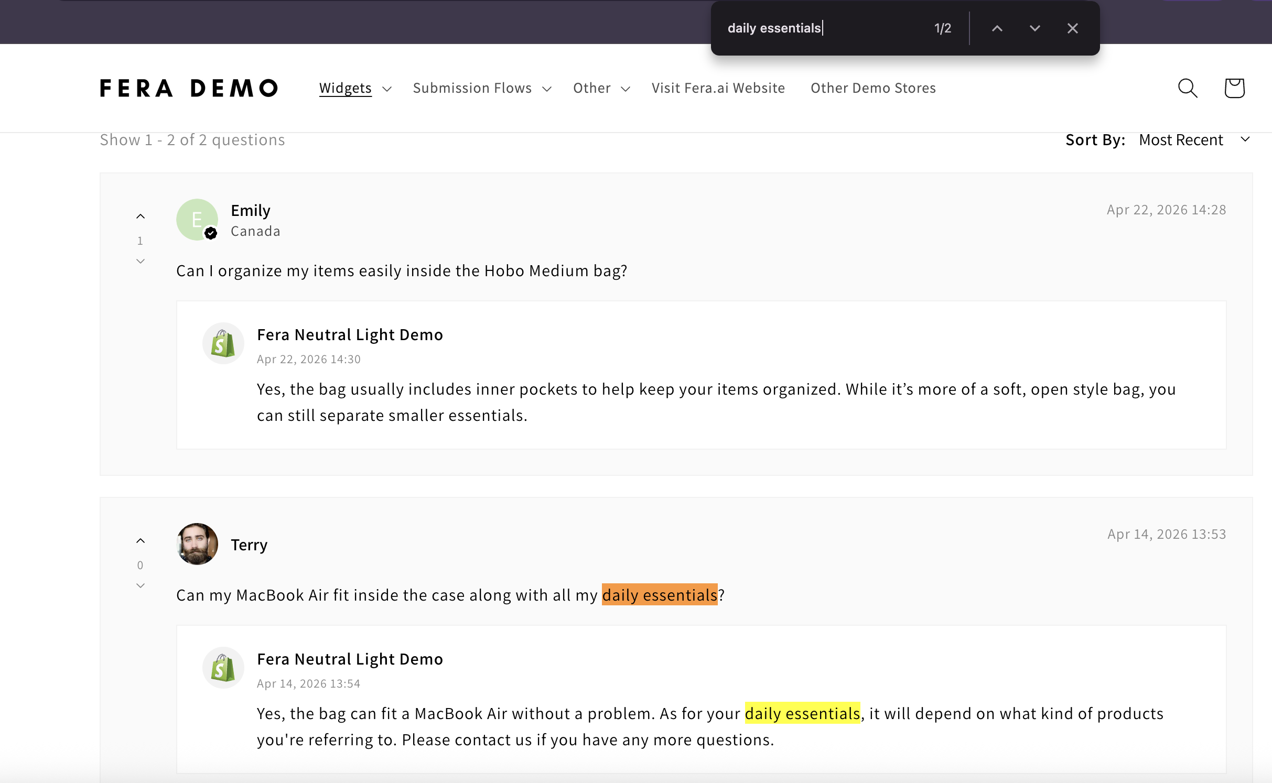Click the shopping cart icon
This screenshot has height=783, width=1272.
click(1234, 88)
